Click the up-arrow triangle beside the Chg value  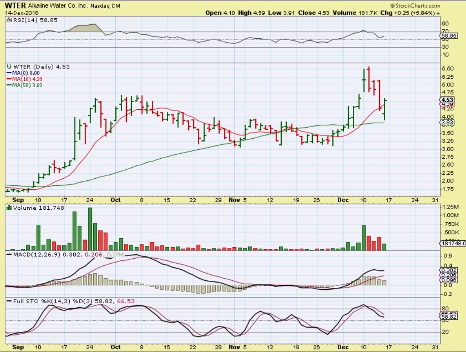pyautogui.click(x=438, y=13)
